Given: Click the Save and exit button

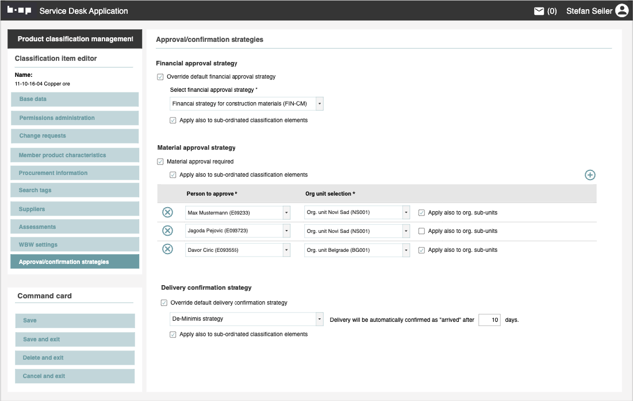Looking at the screenshot, I should pyautogui.click(x=75, y=339).
